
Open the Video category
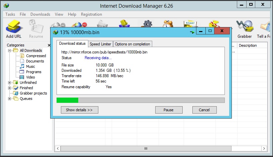point(30,77)
